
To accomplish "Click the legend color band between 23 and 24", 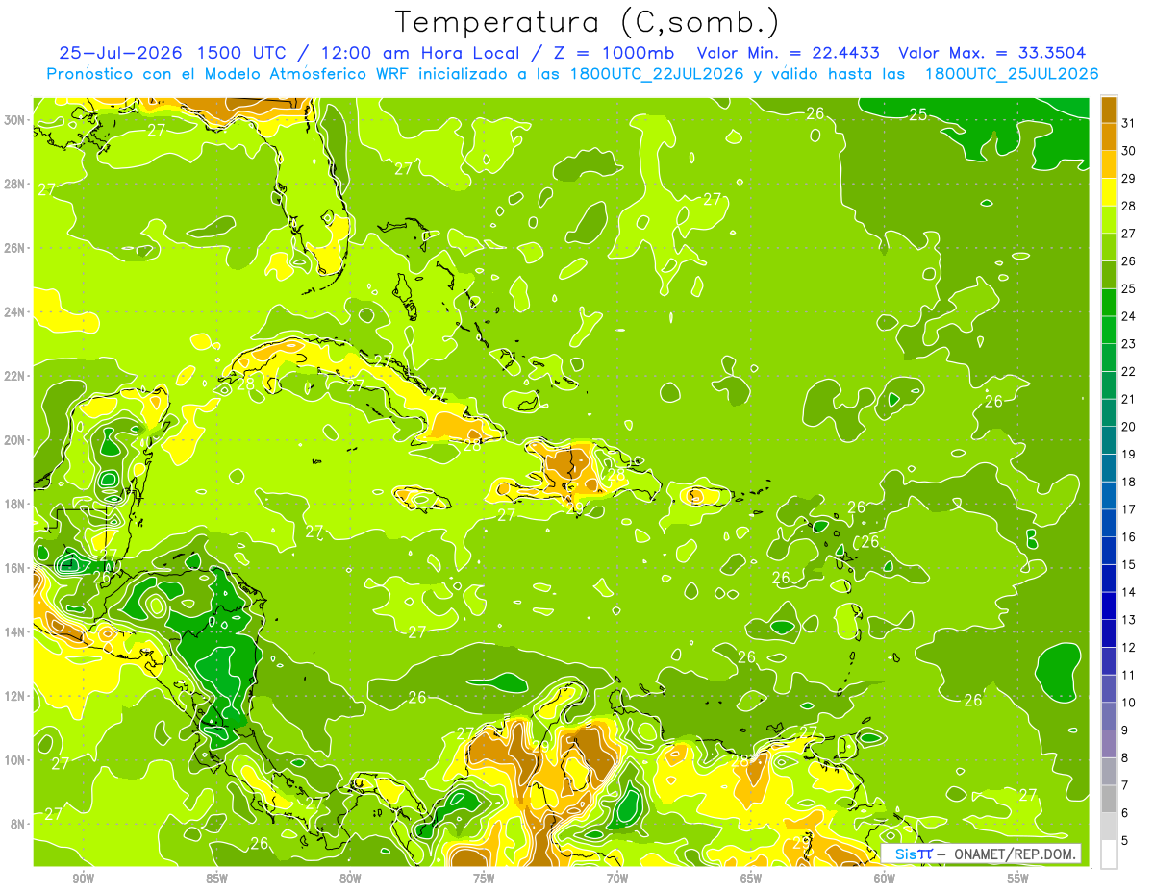I will (1109, 331).
